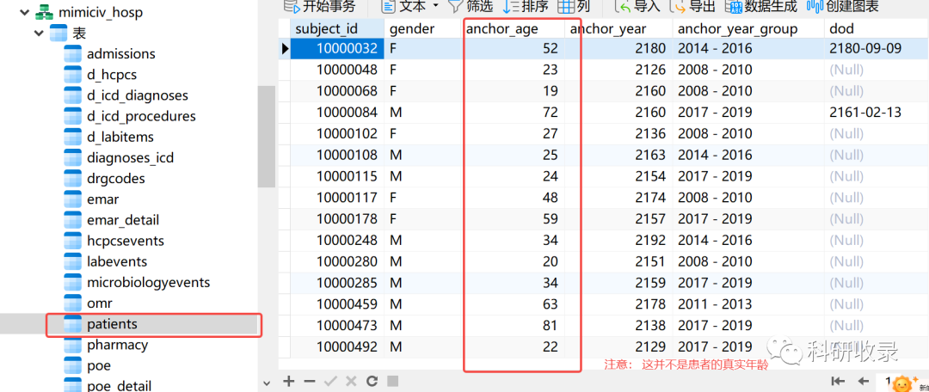The width and height of the screenshot is (929, 392).
Task: Open the drgcodes table
Action: [x=115, y=178]
